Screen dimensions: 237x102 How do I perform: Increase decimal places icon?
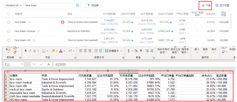click(147, 51)
